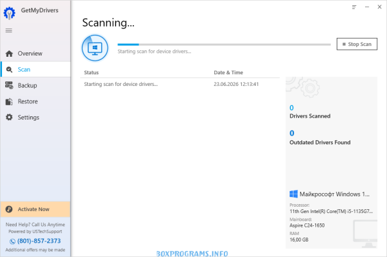
Task: Click the Scanning... heading
Action: tap(108, 23)
